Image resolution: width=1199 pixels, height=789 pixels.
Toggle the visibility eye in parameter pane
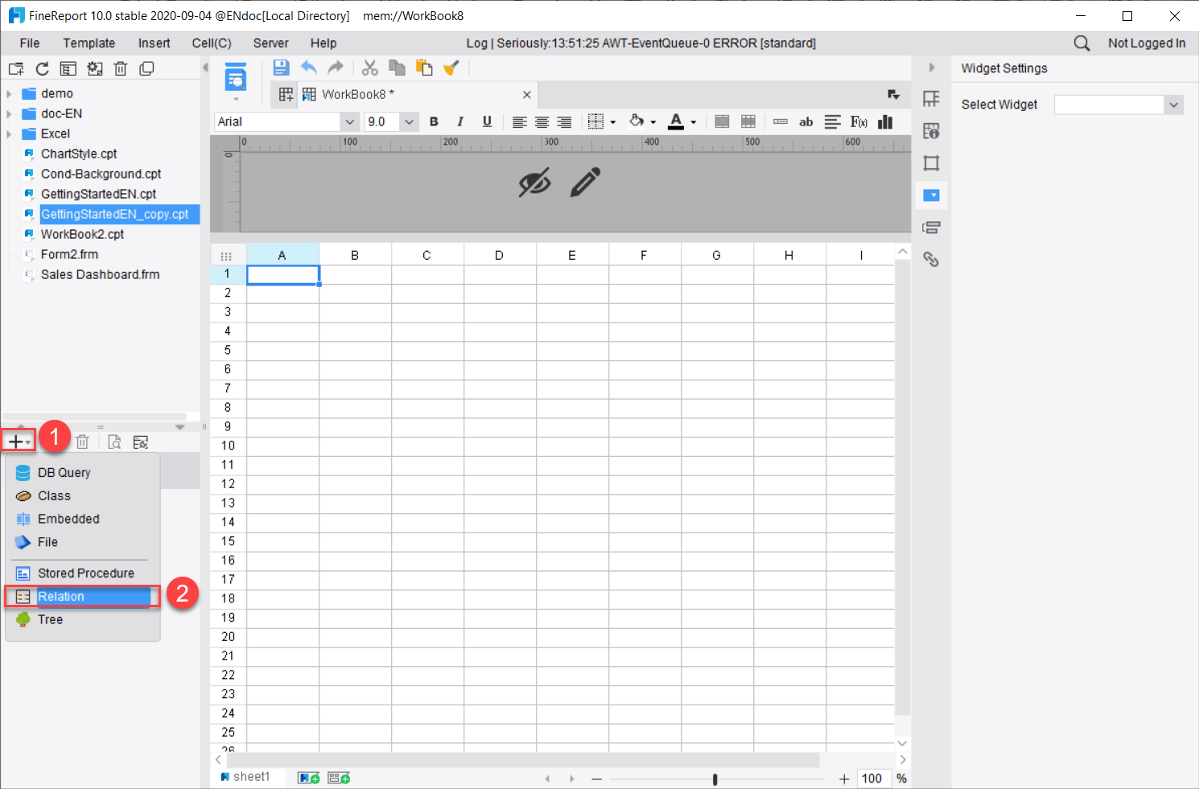tap(535, 183)
